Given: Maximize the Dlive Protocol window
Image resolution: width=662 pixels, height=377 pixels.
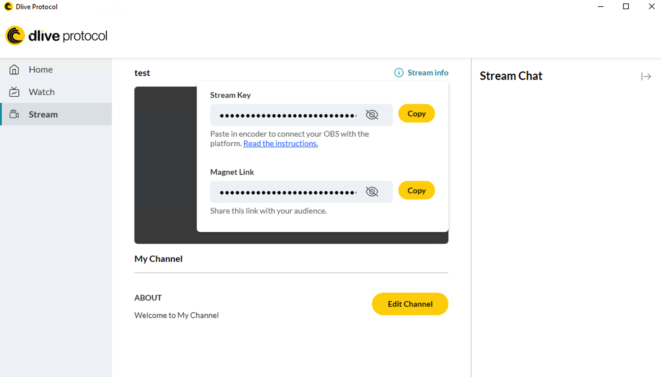Looking at the screenshot, I should 626,6.
